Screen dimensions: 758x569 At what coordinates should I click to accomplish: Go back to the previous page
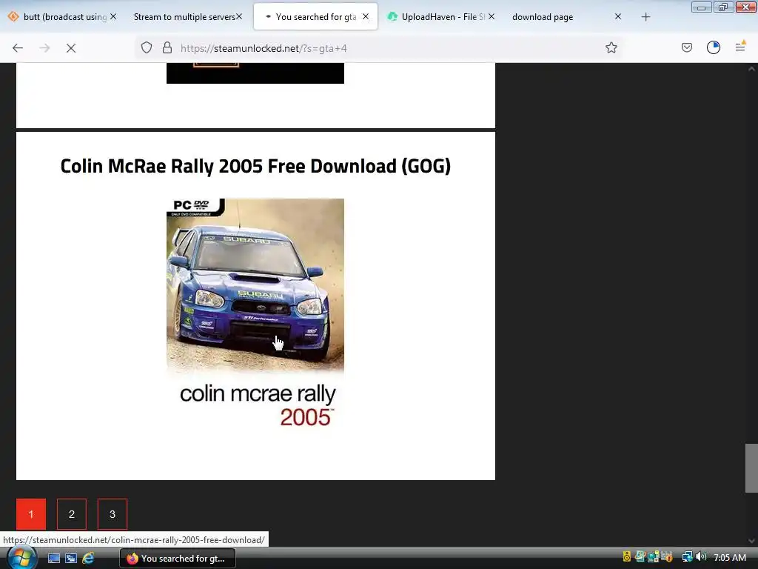pyautogui.click(x=18, y=48)
